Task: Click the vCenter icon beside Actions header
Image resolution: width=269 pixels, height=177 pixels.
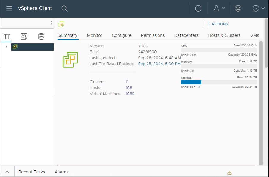Action: click(x=61, y=24)
